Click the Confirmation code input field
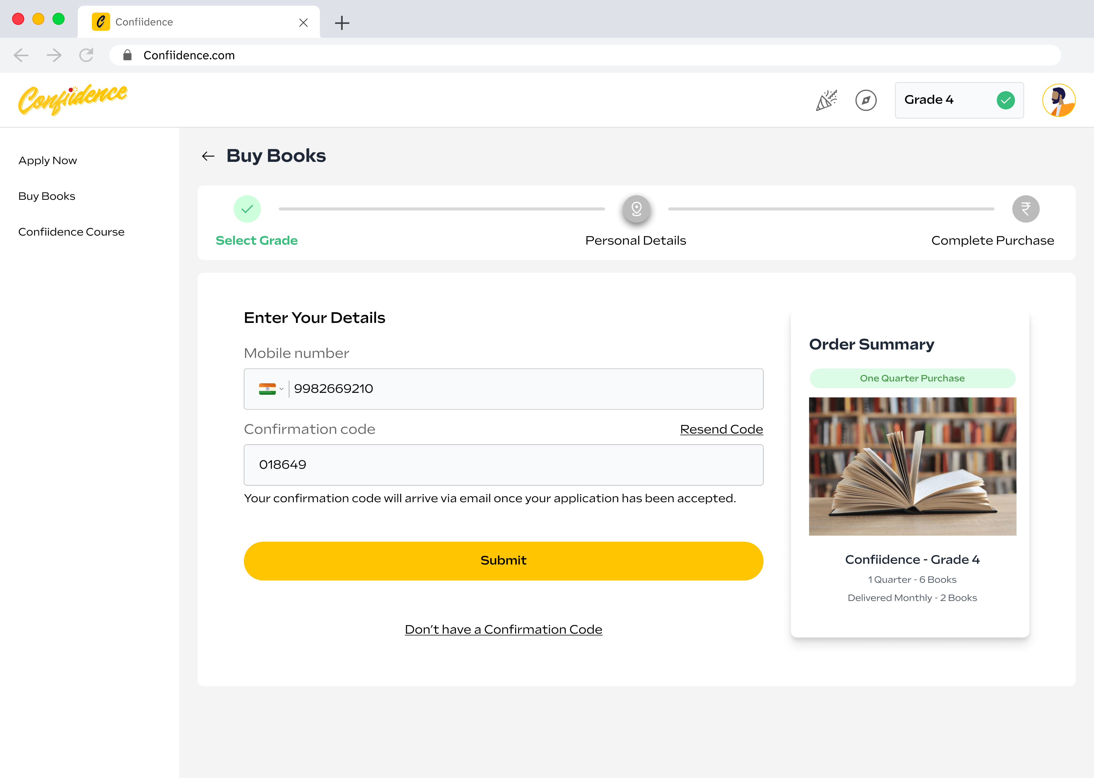 pos(503,465)
